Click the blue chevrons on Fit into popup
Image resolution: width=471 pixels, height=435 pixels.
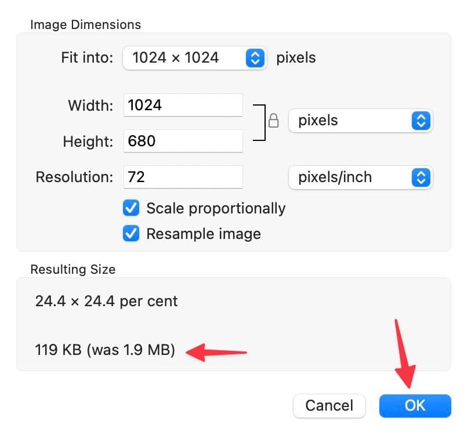tap(255, 58)
